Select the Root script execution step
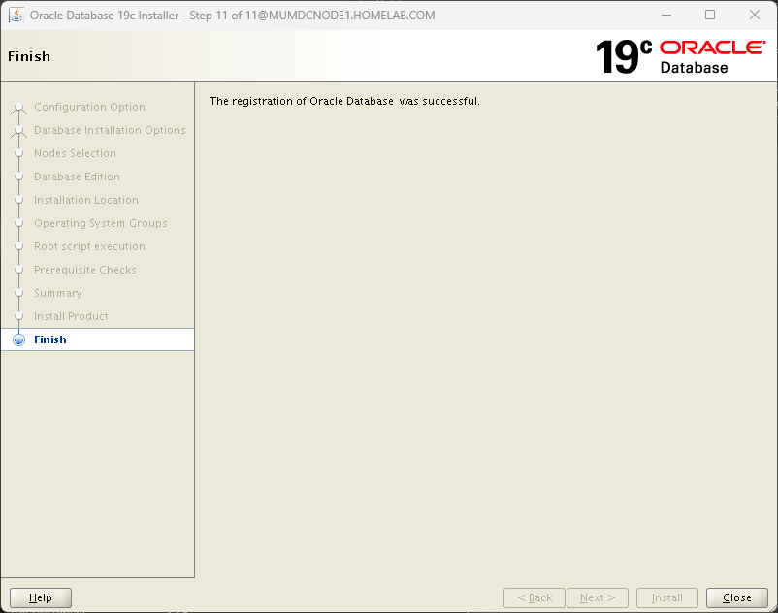This screenshot has width=778, height=613. coord(89,247)
